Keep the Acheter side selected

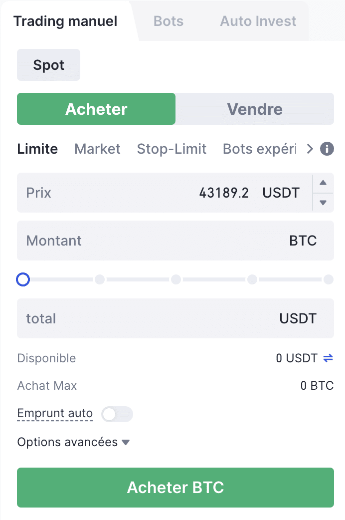(x=96, y=109)
